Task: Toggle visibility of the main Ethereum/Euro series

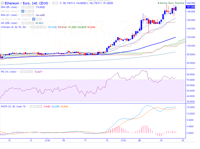Action: click(x=54, y=3)
